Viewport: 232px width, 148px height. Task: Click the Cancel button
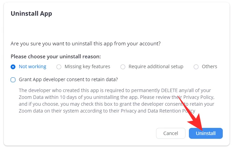pyautogui.click(x=170, y=133)
